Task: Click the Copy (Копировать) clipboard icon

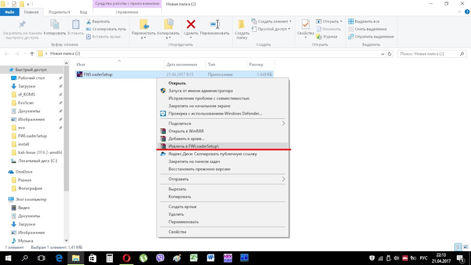Action: point(54,25)
